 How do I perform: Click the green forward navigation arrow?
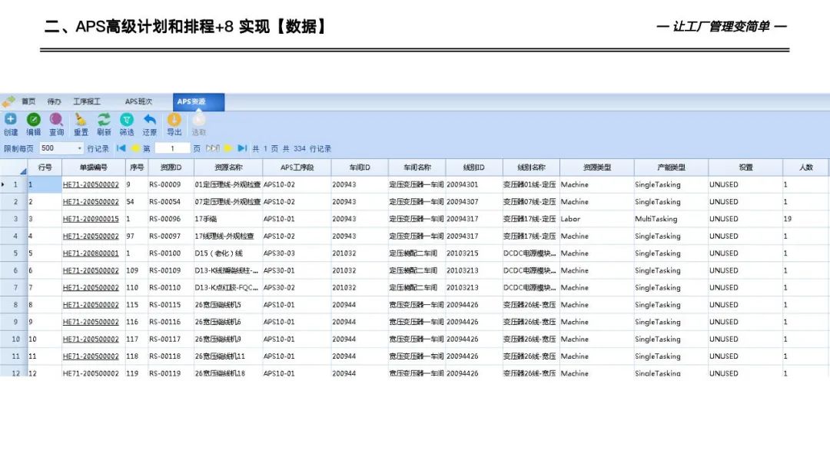[x=227, y=147]
